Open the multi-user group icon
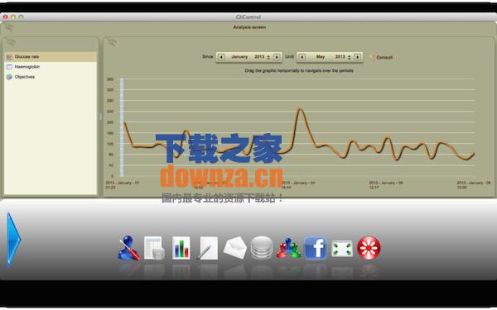This screenshot has height=310, width=497. pos(288,248)
